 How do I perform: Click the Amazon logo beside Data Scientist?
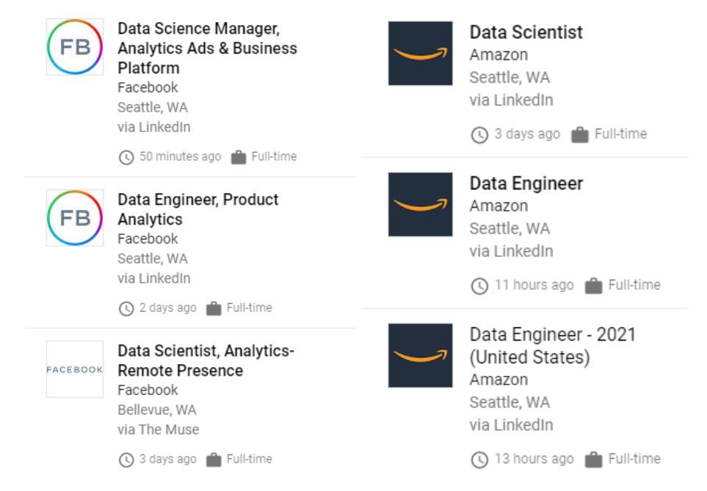420,53
